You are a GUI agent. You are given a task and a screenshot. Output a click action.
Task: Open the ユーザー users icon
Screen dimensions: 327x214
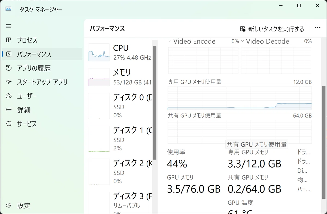[9, 96]
